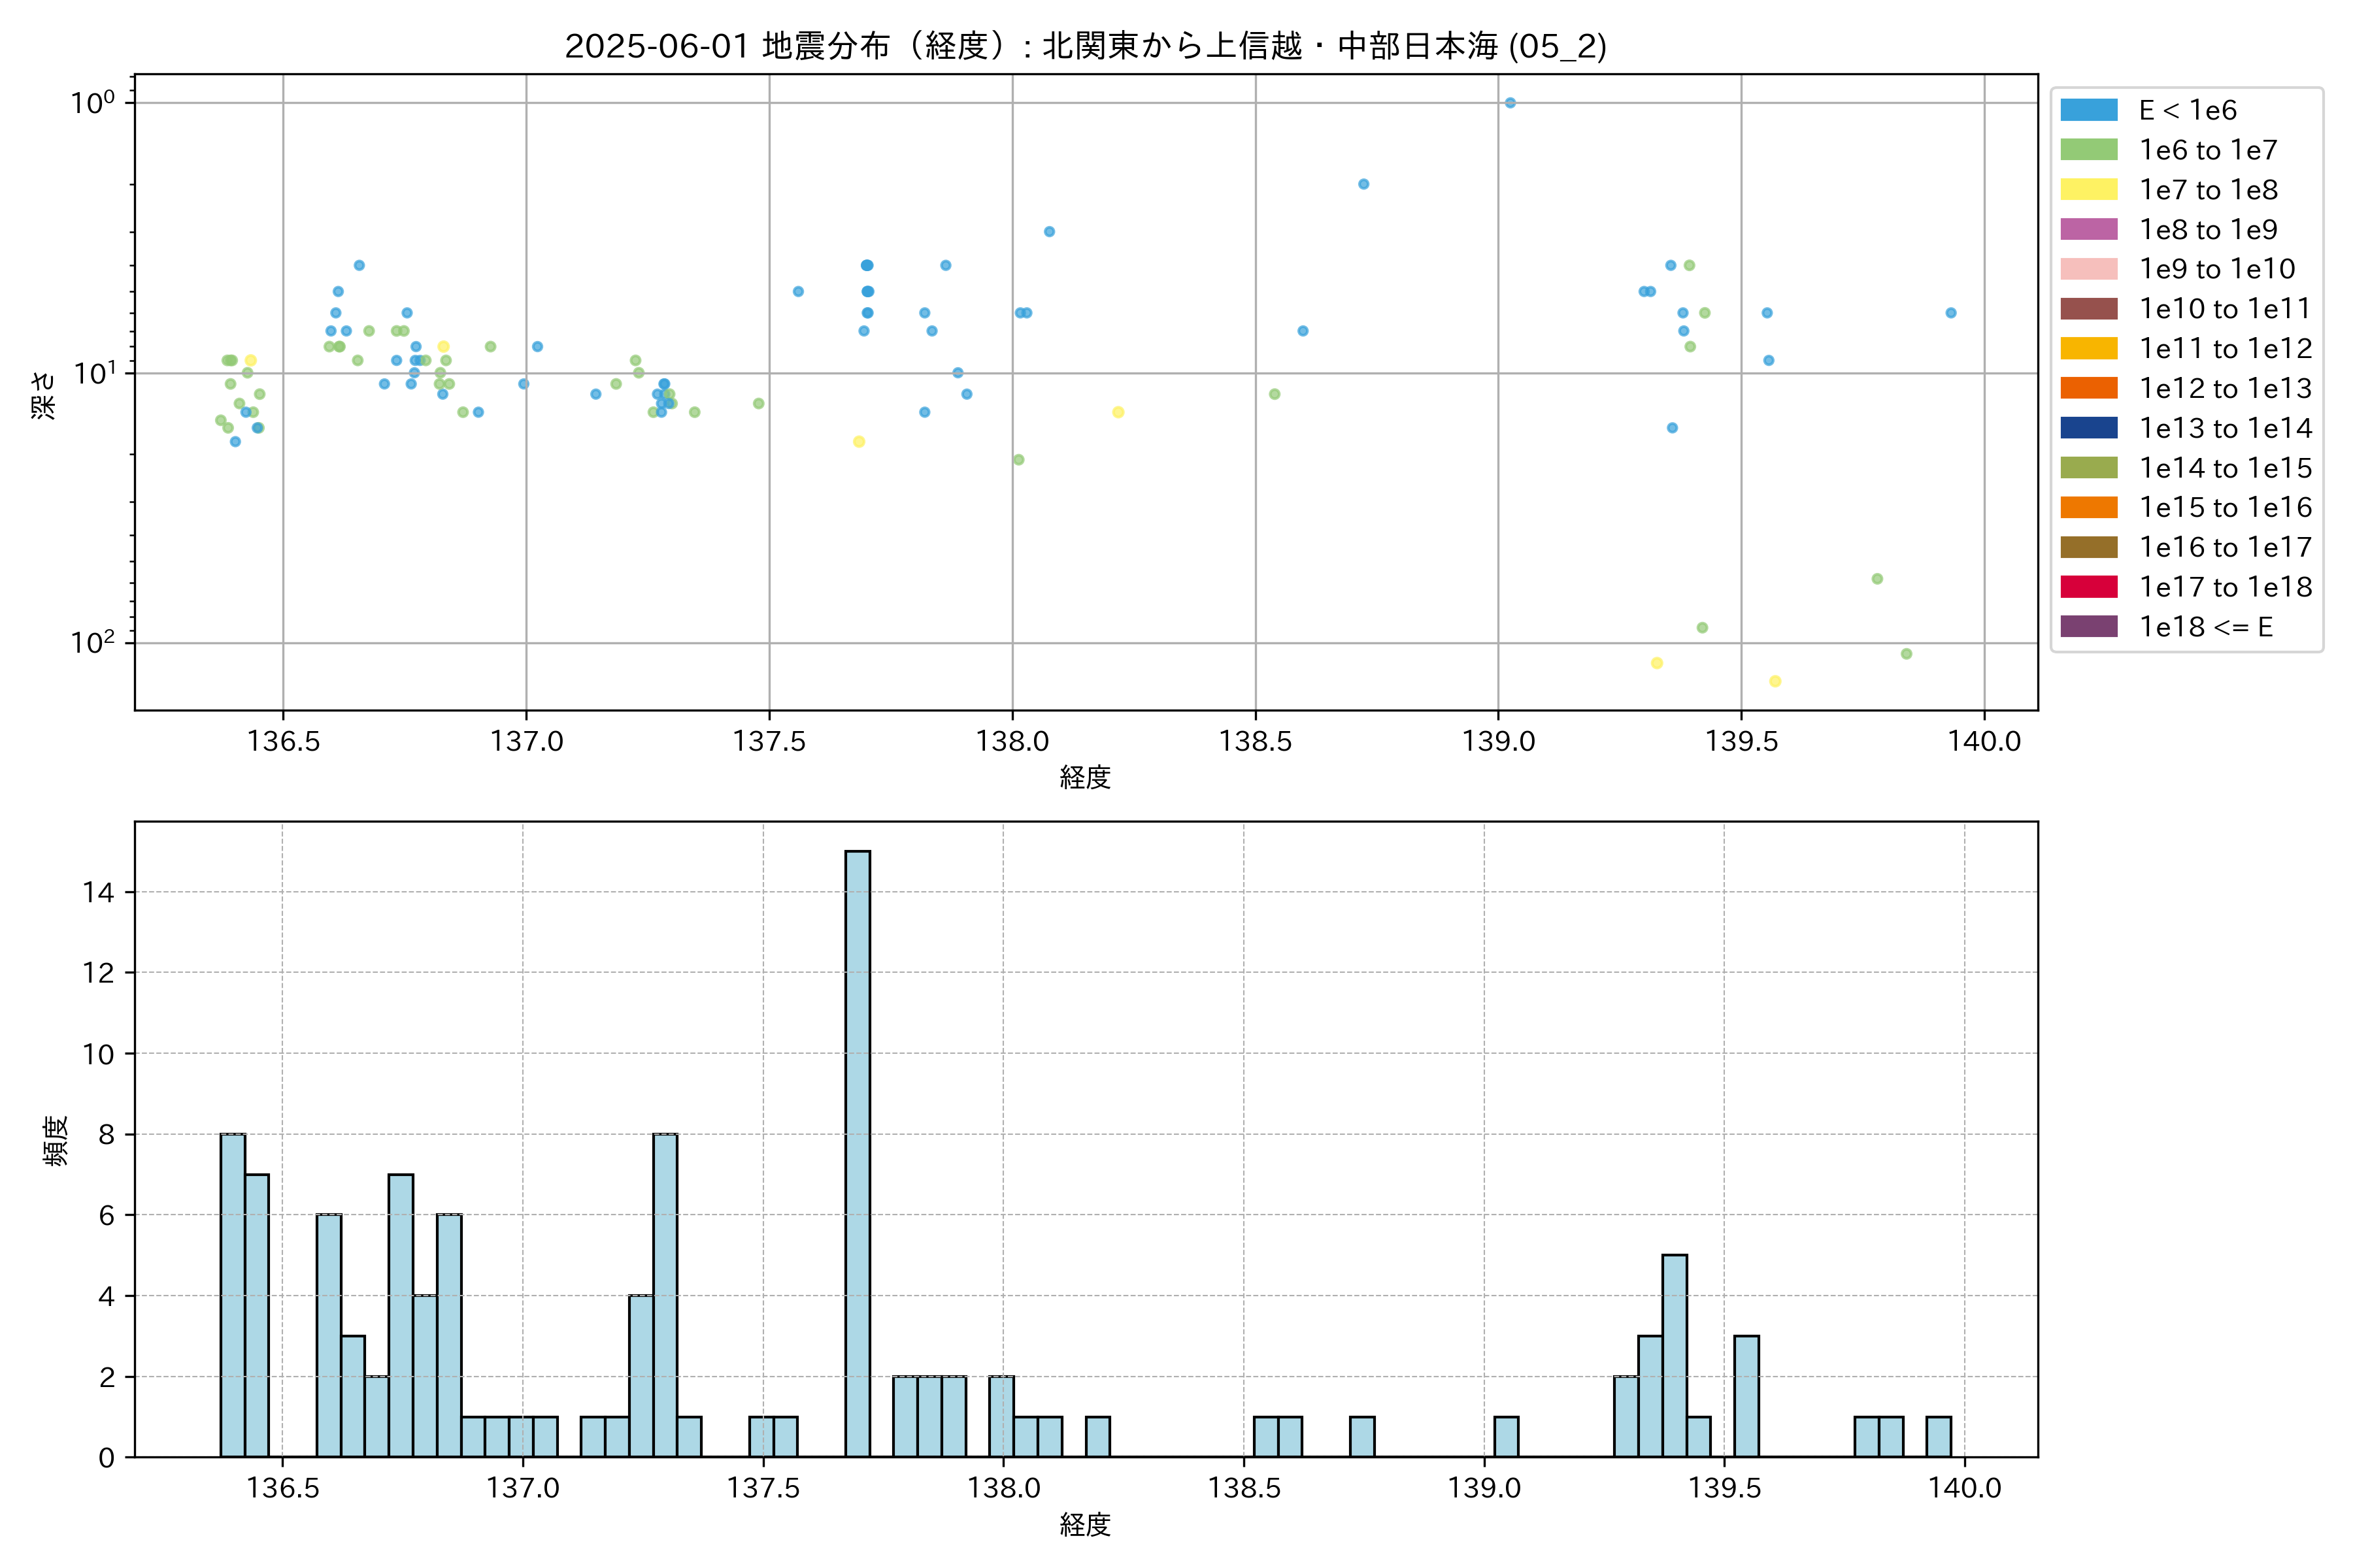
Task: Click the blue E < 1e6 legend swatch
Action: (2089, 110)
